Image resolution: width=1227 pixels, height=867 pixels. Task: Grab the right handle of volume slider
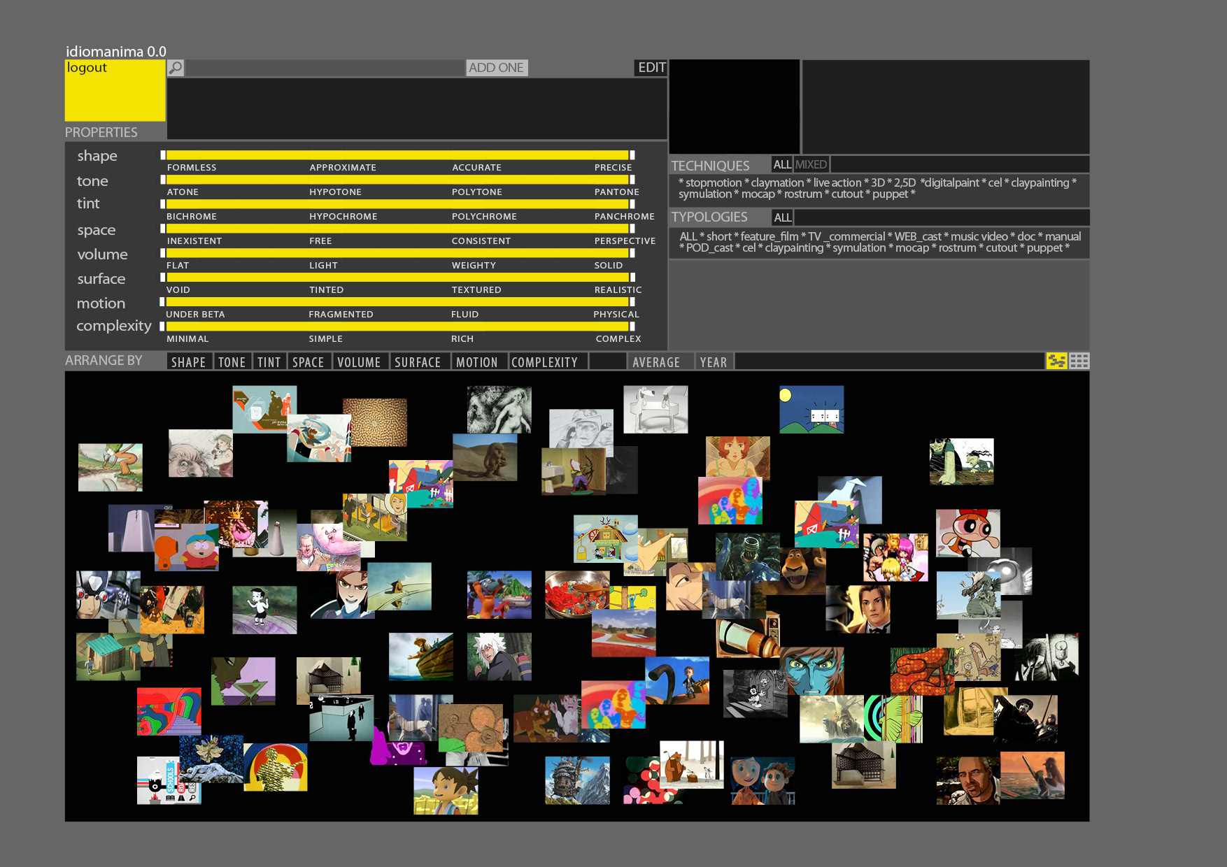[x=632, y=253]
